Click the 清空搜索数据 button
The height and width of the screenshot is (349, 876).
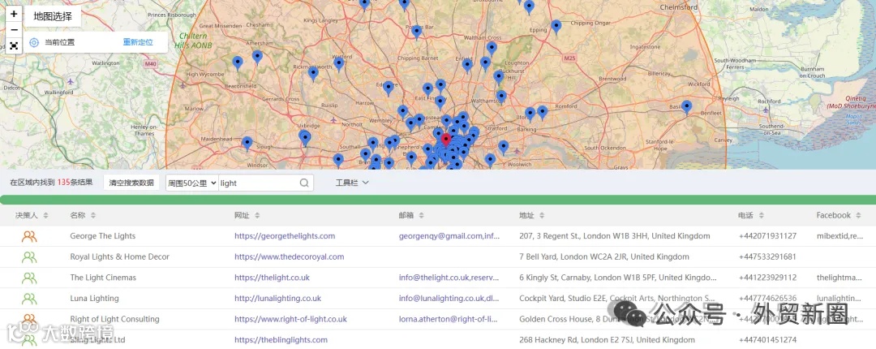[x=131, y=183]
